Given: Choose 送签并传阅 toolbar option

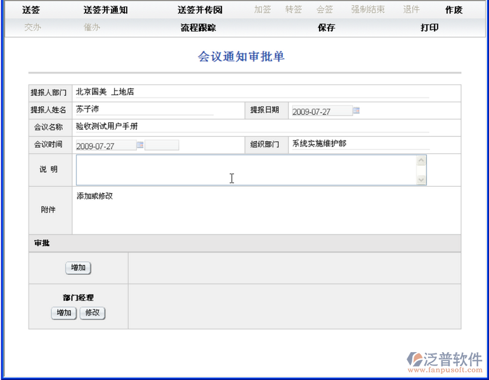Looking at the screenshot, I should point(200,10).
